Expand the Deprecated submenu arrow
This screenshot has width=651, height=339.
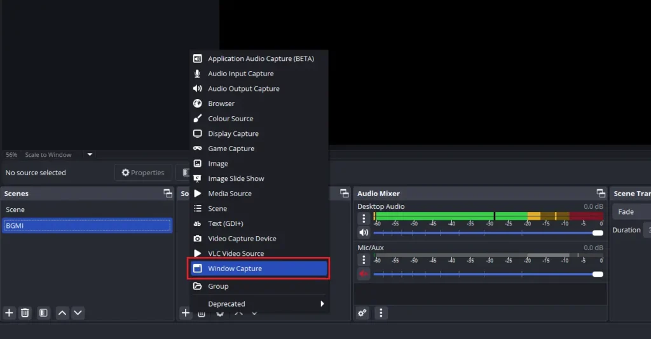(x=322, y=304)
